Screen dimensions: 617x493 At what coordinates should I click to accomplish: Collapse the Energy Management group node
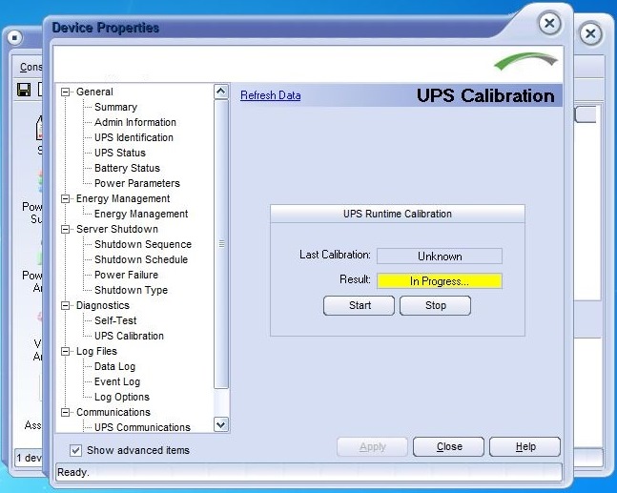pyautogui.click(x=65, y=198)
